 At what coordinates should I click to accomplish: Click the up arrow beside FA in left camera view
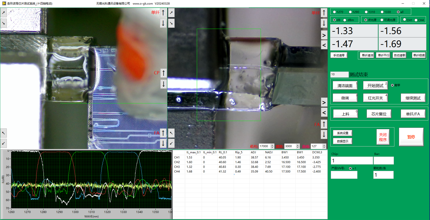163,133
